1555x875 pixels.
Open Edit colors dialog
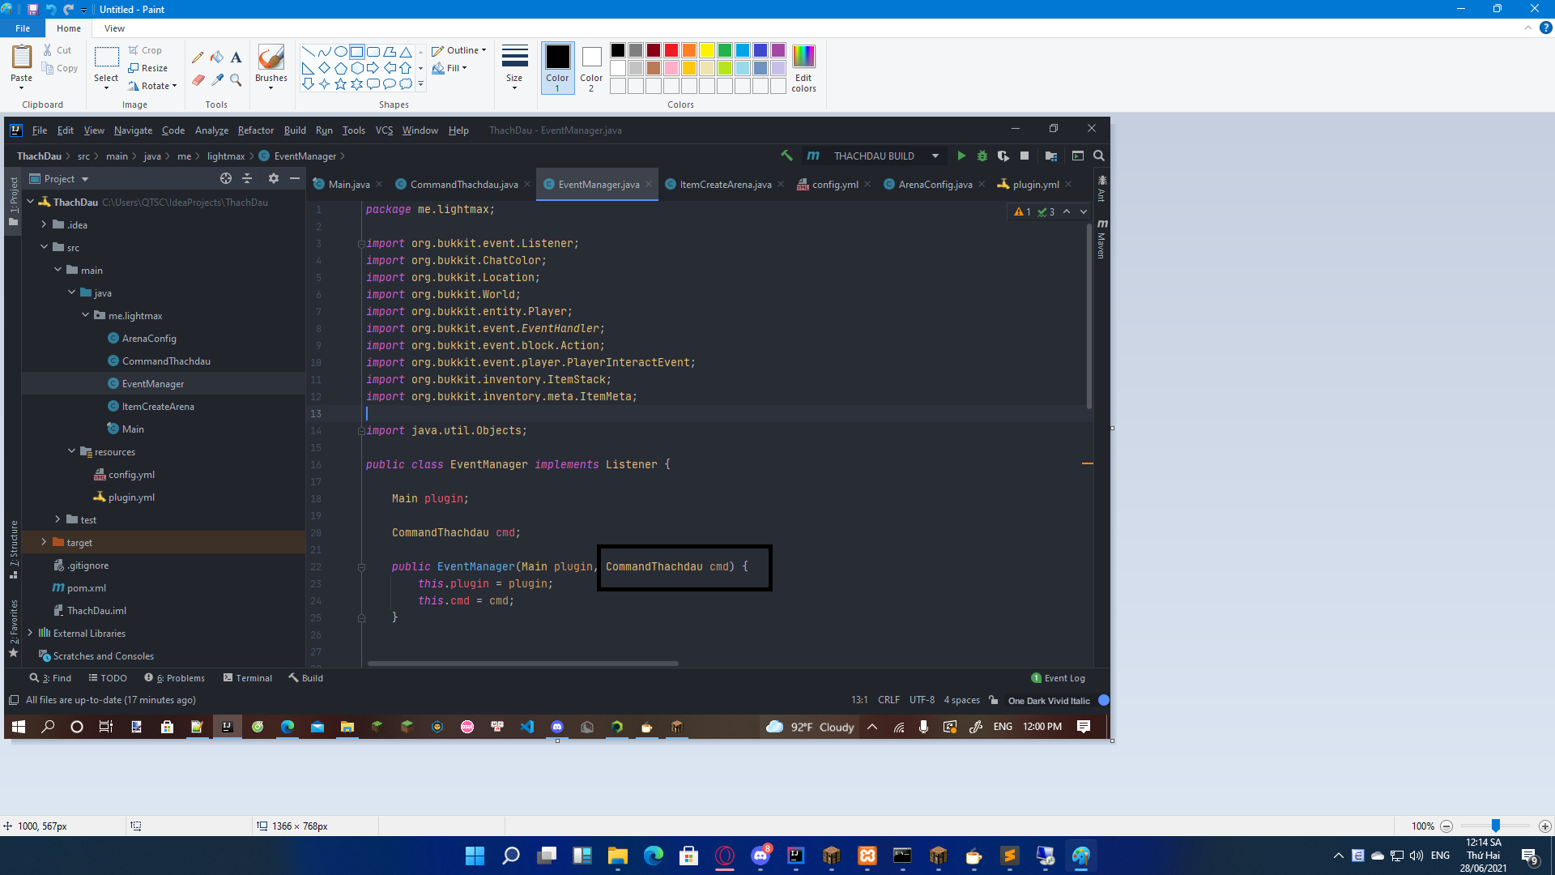point(803,68)
